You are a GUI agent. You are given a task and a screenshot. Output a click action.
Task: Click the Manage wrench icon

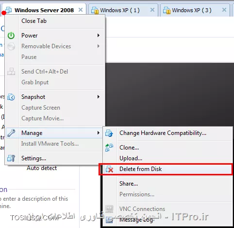pyautogui.click(x=11, y=133)
